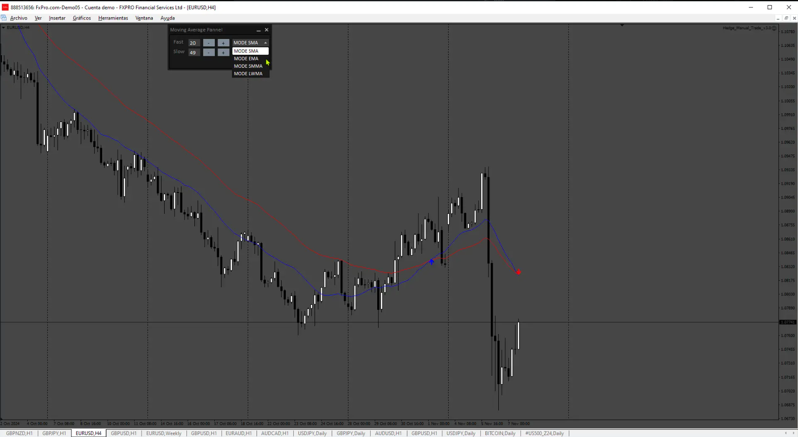Click the Fast period value field
Screen dimensions: 798x437
(x=194, y=43)
